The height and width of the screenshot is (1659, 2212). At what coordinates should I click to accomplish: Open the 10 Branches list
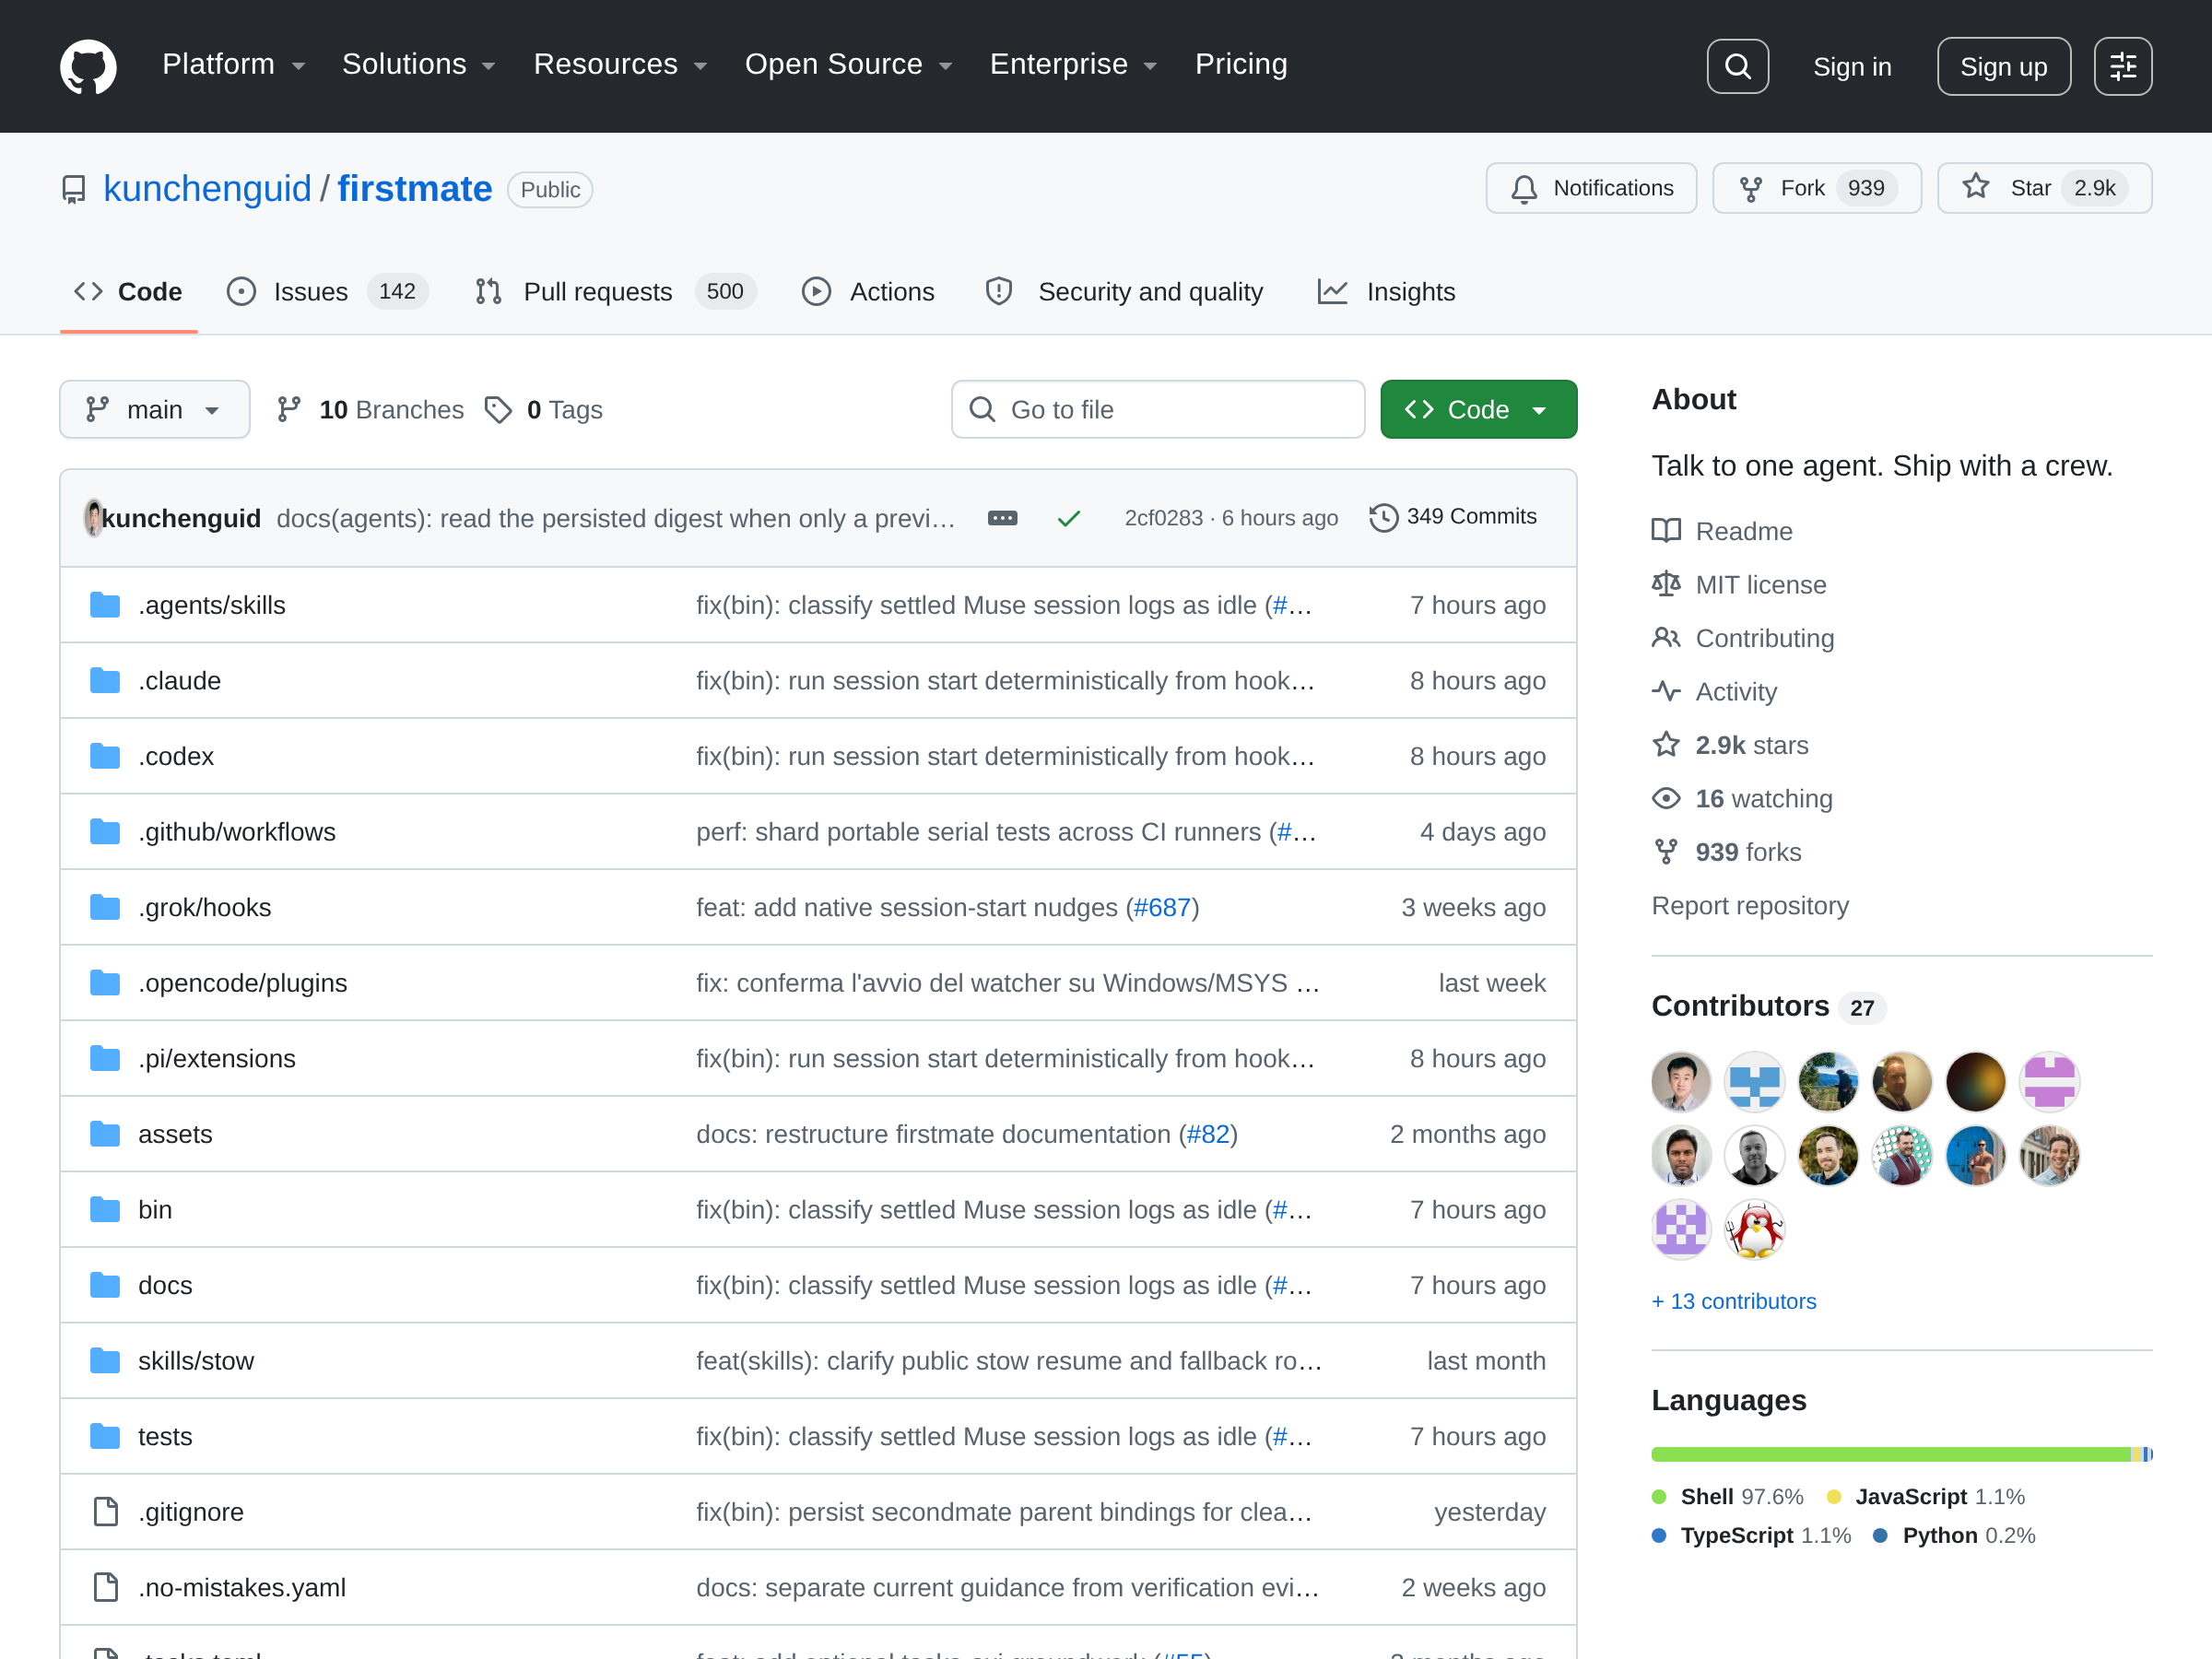371,410
